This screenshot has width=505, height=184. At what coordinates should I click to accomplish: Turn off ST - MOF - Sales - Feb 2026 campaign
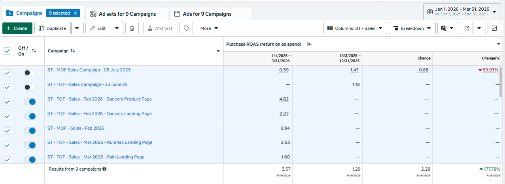(30, 131)
